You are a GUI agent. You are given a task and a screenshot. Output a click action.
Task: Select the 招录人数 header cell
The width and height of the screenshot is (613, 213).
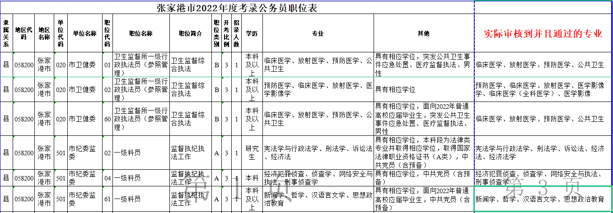236,33
